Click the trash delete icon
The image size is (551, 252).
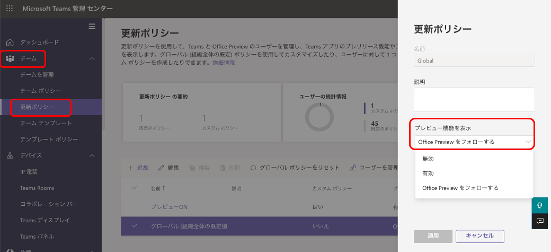coord(223,168)
